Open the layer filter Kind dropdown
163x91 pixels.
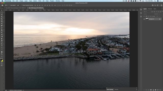click(x=147, y=12)
